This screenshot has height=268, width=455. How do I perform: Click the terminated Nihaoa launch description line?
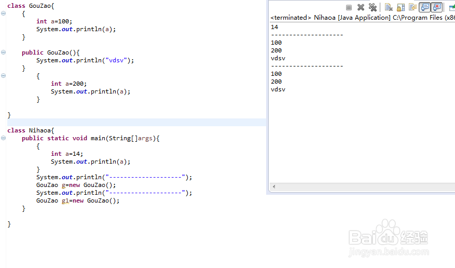point(363,18)
